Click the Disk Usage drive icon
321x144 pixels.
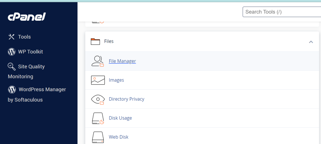pyautogui.click(x=98, y=118)
